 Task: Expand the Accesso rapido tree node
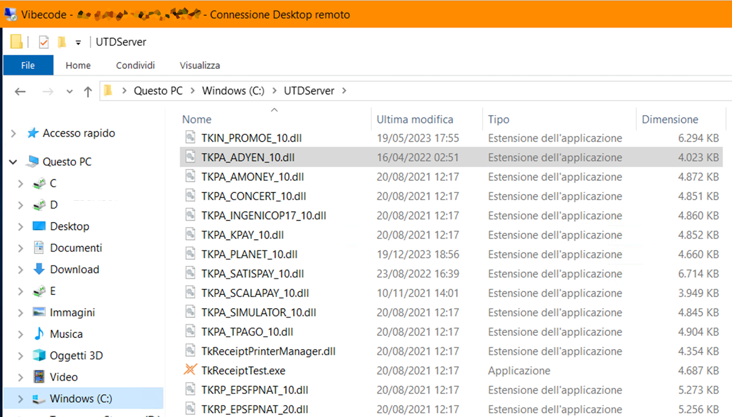(x=13, y=134)
